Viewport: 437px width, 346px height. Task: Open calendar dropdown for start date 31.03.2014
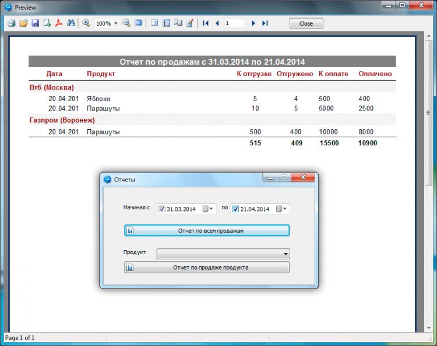point(208,209)
